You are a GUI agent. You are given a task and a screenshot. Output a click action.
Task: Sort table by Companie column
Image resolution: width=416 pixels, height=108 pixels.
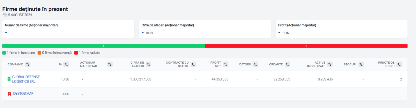pos(28,64)
